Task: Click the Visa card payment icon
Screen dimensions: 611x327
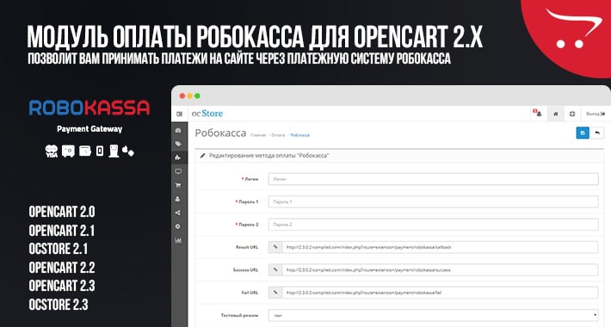Action: pyautogui.click(x=52, y=151)
